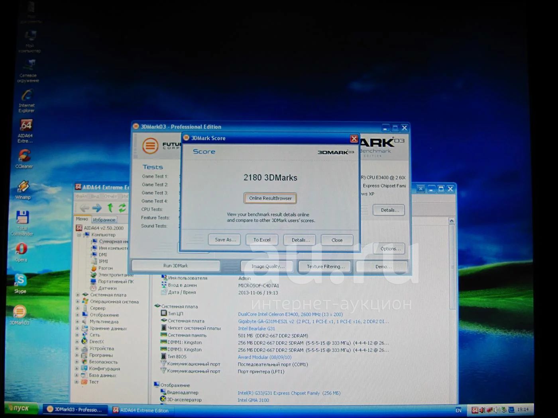Click AIDA64 forward navigation arrow
This screenshot has height=418, width=558.
coord(97,208)
